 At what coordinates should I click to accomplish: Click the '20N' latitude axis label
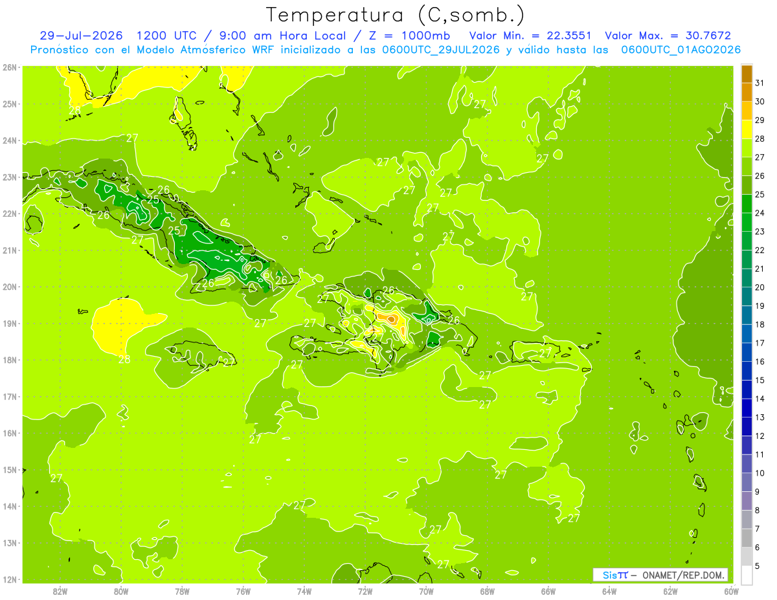(x=10, y=287)
